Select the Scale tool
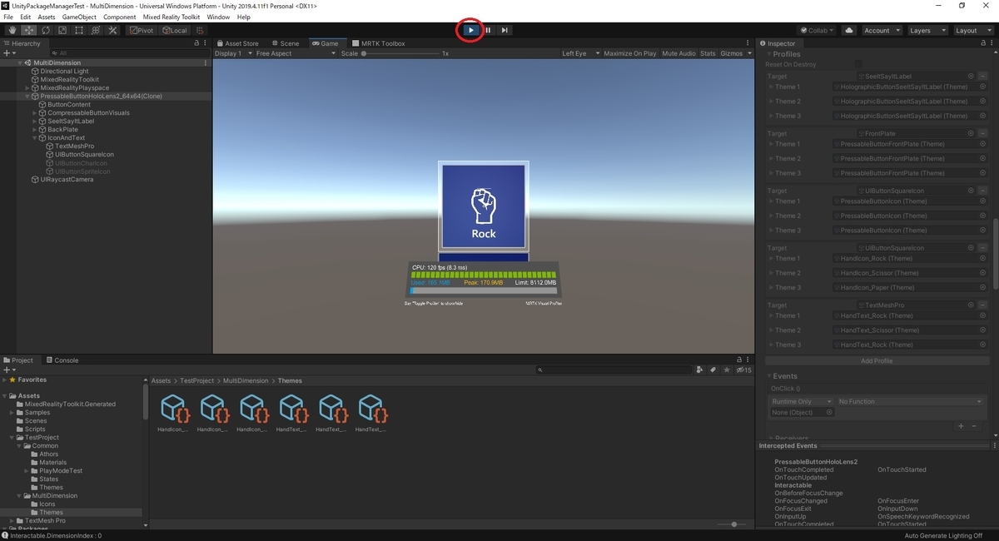The width and height of the screenshot is (999, 541). (62, 30)
